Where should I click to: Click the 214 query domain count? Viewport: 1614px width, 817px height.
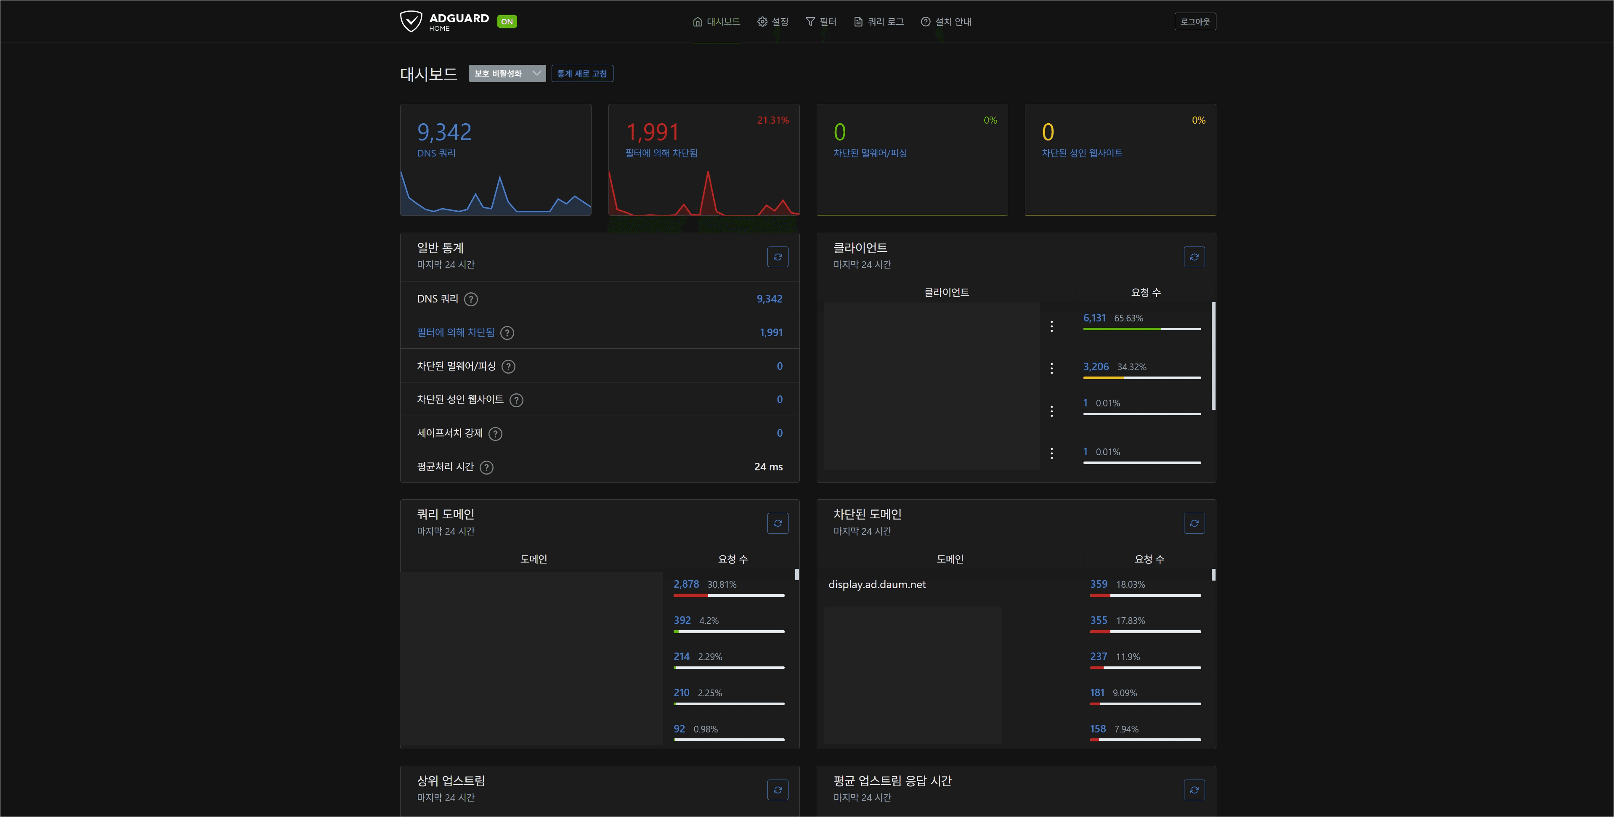681,657
